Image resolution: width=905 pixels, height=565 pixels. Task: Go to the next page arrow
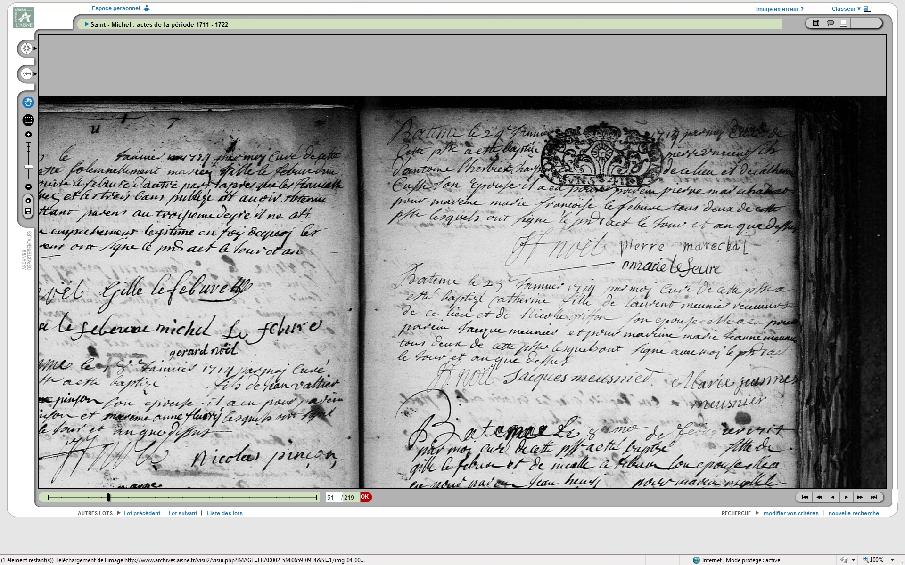click(847, 497)
